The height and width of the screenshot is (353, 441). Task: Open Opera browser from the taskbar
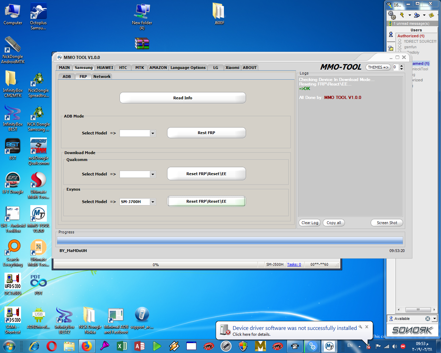(52, 346)
